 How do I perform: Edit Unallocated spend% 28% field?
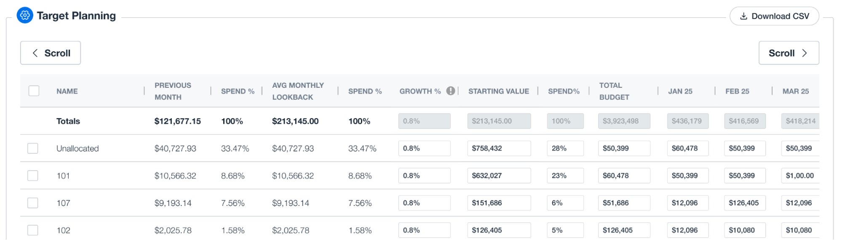pos(565,148)
